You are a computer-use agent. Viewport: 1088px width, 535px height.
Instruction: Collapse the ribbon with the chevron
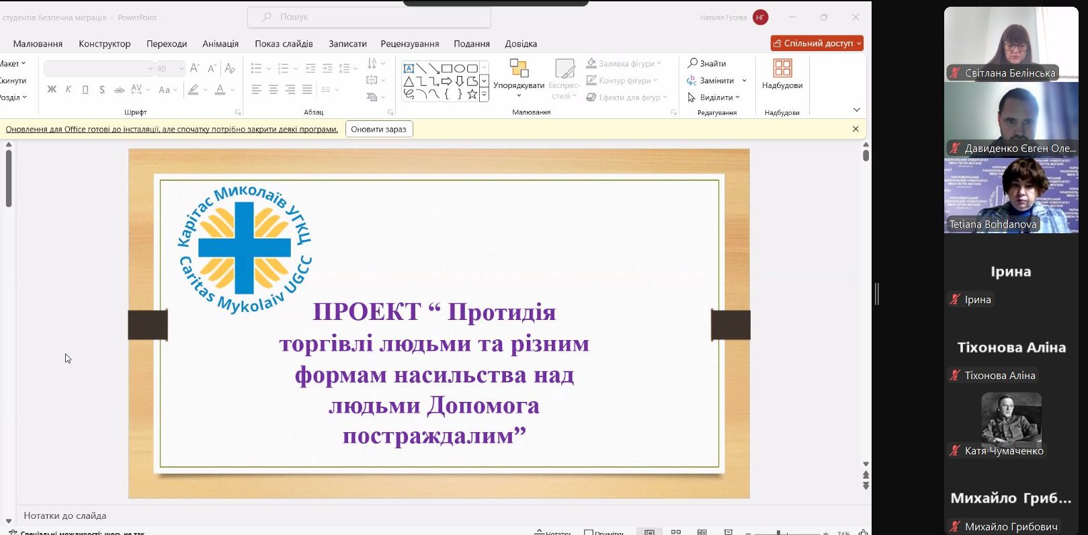[x=856, y=110]
